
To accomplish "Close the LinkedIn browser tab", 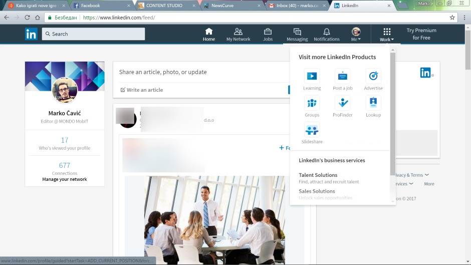I will (389, 6).
